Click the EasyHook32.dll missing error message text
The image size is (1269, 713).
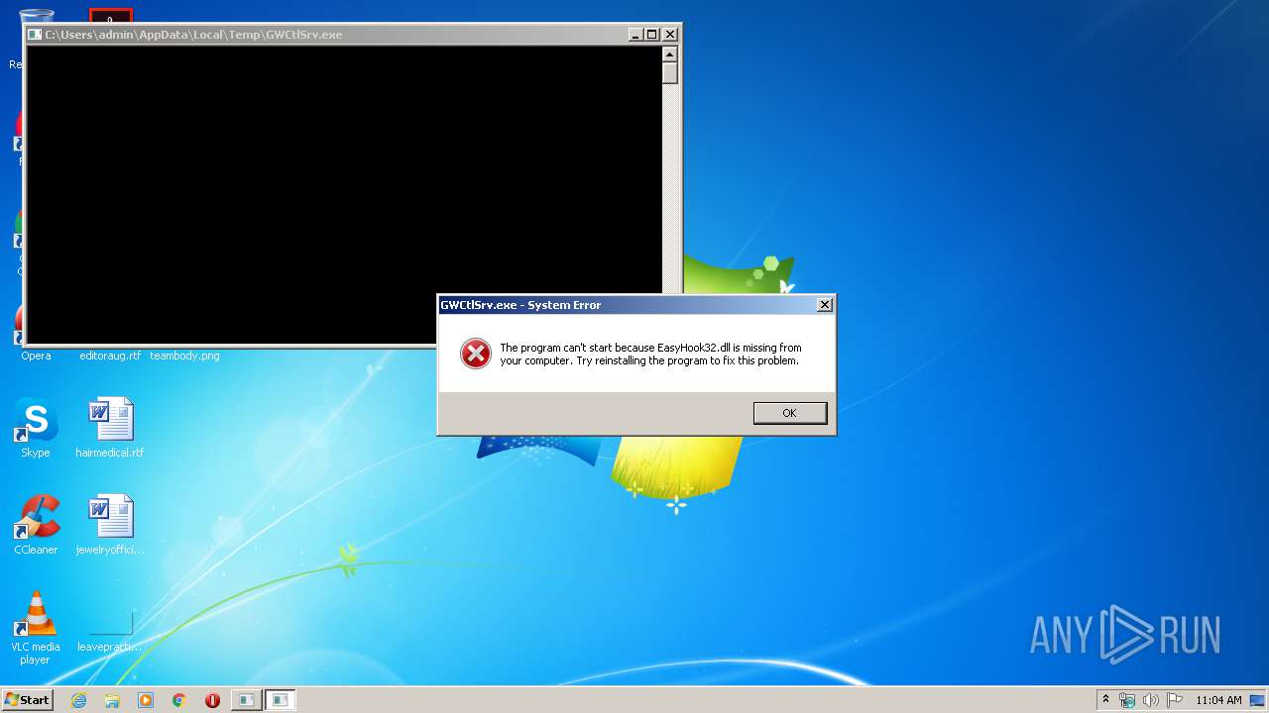coord(650,355)
